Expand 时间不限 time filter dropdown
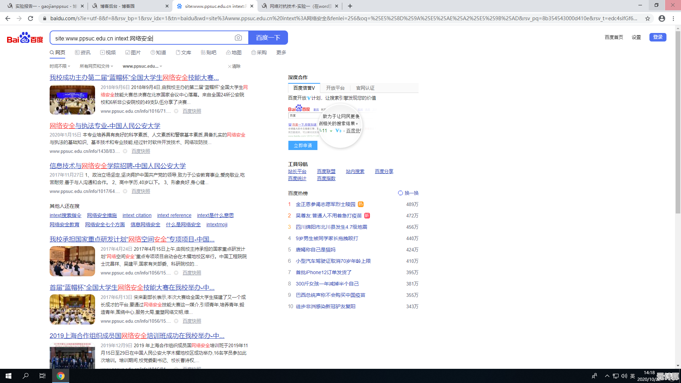The image size is (681, 383). coord(60,66)
